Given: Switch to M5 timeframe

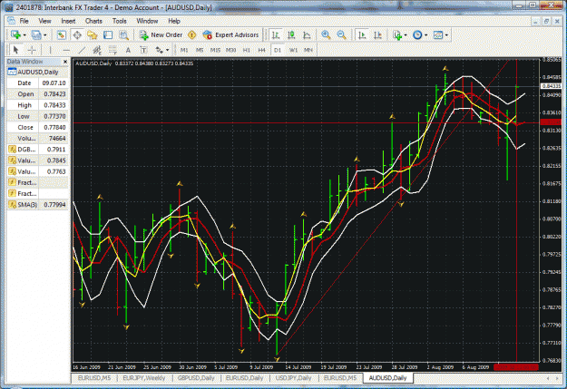Looking at the screenshot, I should pos(200,50).
